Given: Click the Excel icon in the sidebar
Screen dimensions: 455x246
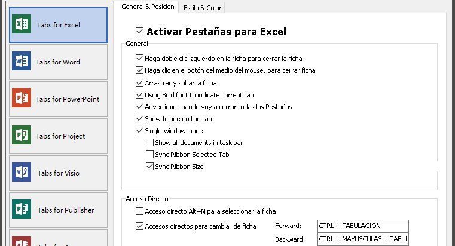Looking at the screenshot, I should (22, 24).
